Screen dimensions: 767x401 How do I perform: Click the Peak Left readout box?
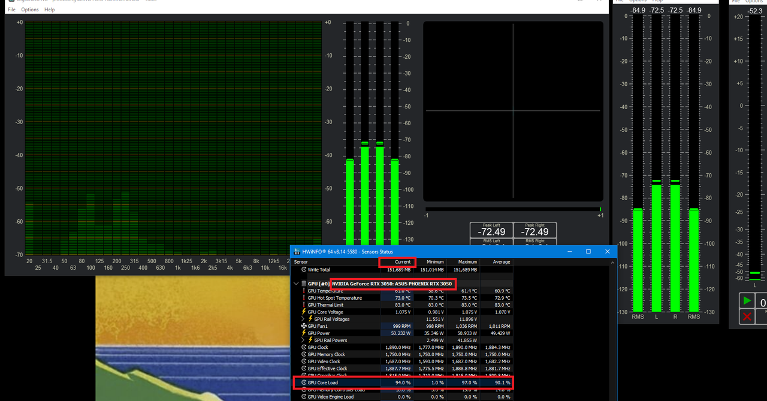click(491, 230)
